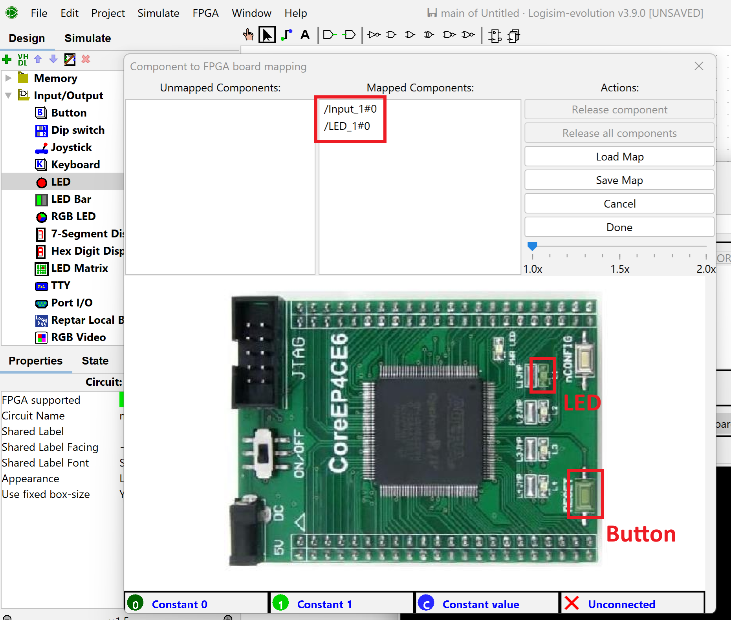The image size is (731, 620).
Task: Select the Poke (hand) tool
Action: [248, 35]
